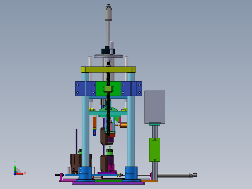Select the grey round disc below the dark block
252x189 pixels.
(108, 56)
